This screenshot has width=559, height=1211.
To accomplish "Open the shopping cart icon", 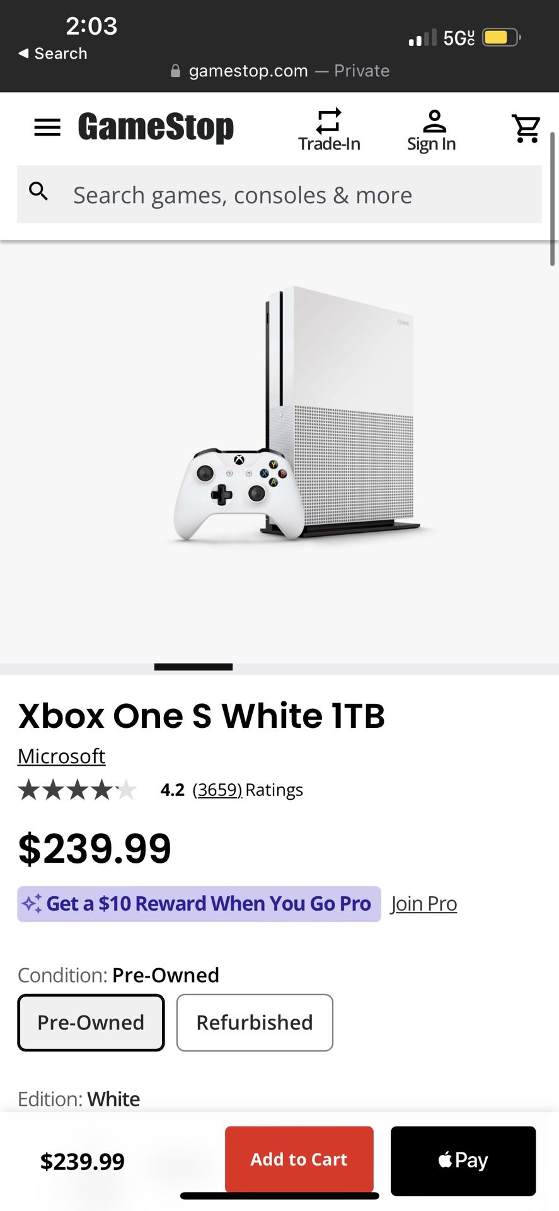I will click(x=526, y=128).
